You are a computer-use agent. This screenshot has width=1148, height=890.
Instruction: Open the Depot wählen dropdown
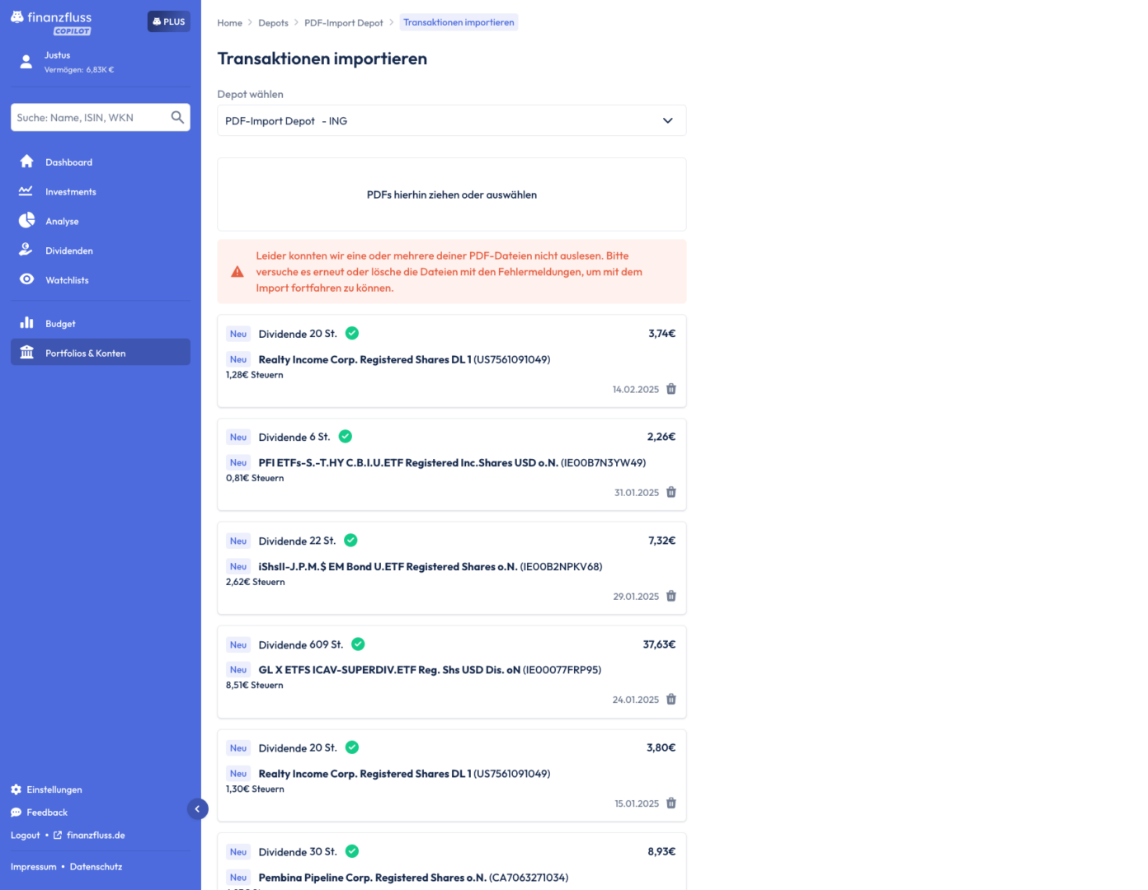451,120
